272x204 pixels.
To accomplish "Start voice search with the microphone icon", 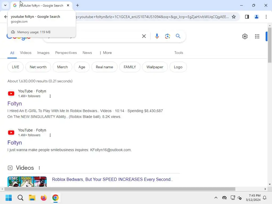I will point(157,36).
